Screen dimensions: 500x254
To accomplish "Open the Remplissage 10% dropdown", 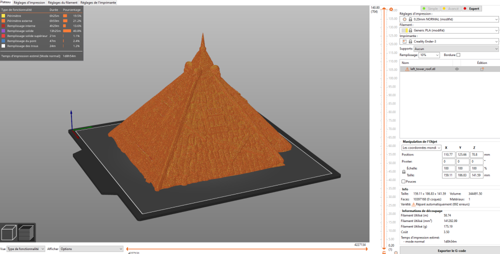I will (429, 55).
